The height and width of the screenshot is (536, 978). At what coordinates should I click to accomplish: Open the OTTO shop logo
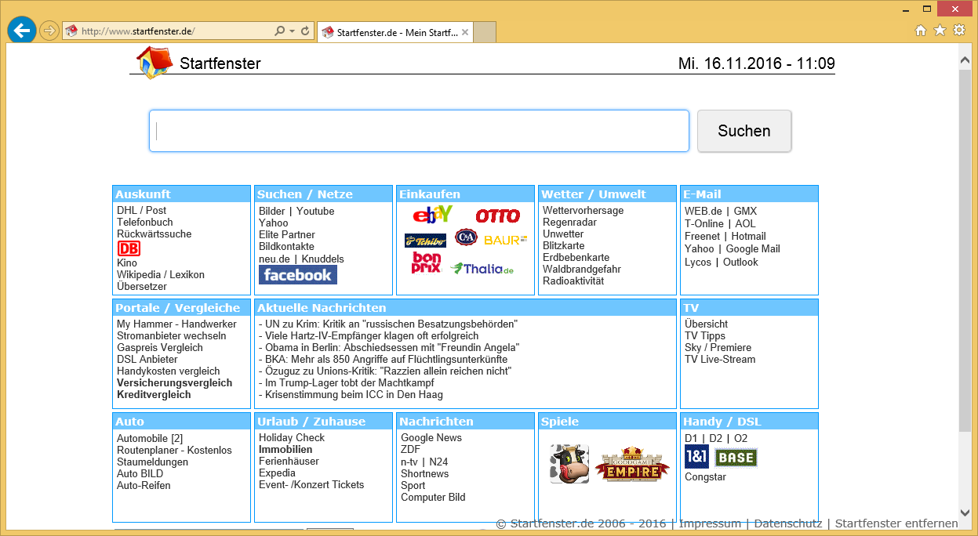[x=498, y=215]
